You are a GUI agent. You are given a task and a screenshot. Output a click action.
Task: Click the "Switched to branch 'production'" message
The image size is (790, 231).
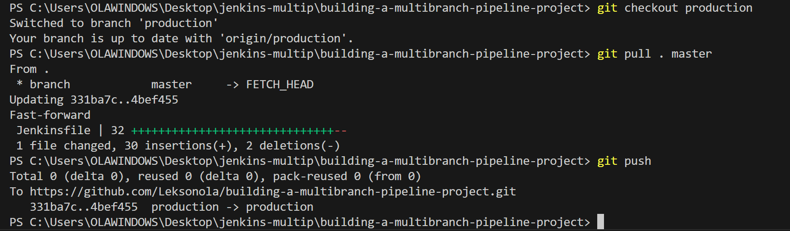coord(114,23)
